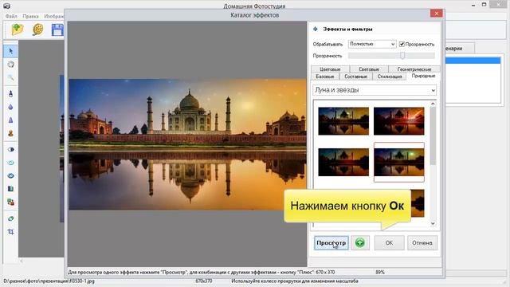
Task: Switch to the Составные tab
Action: (356, 77)
